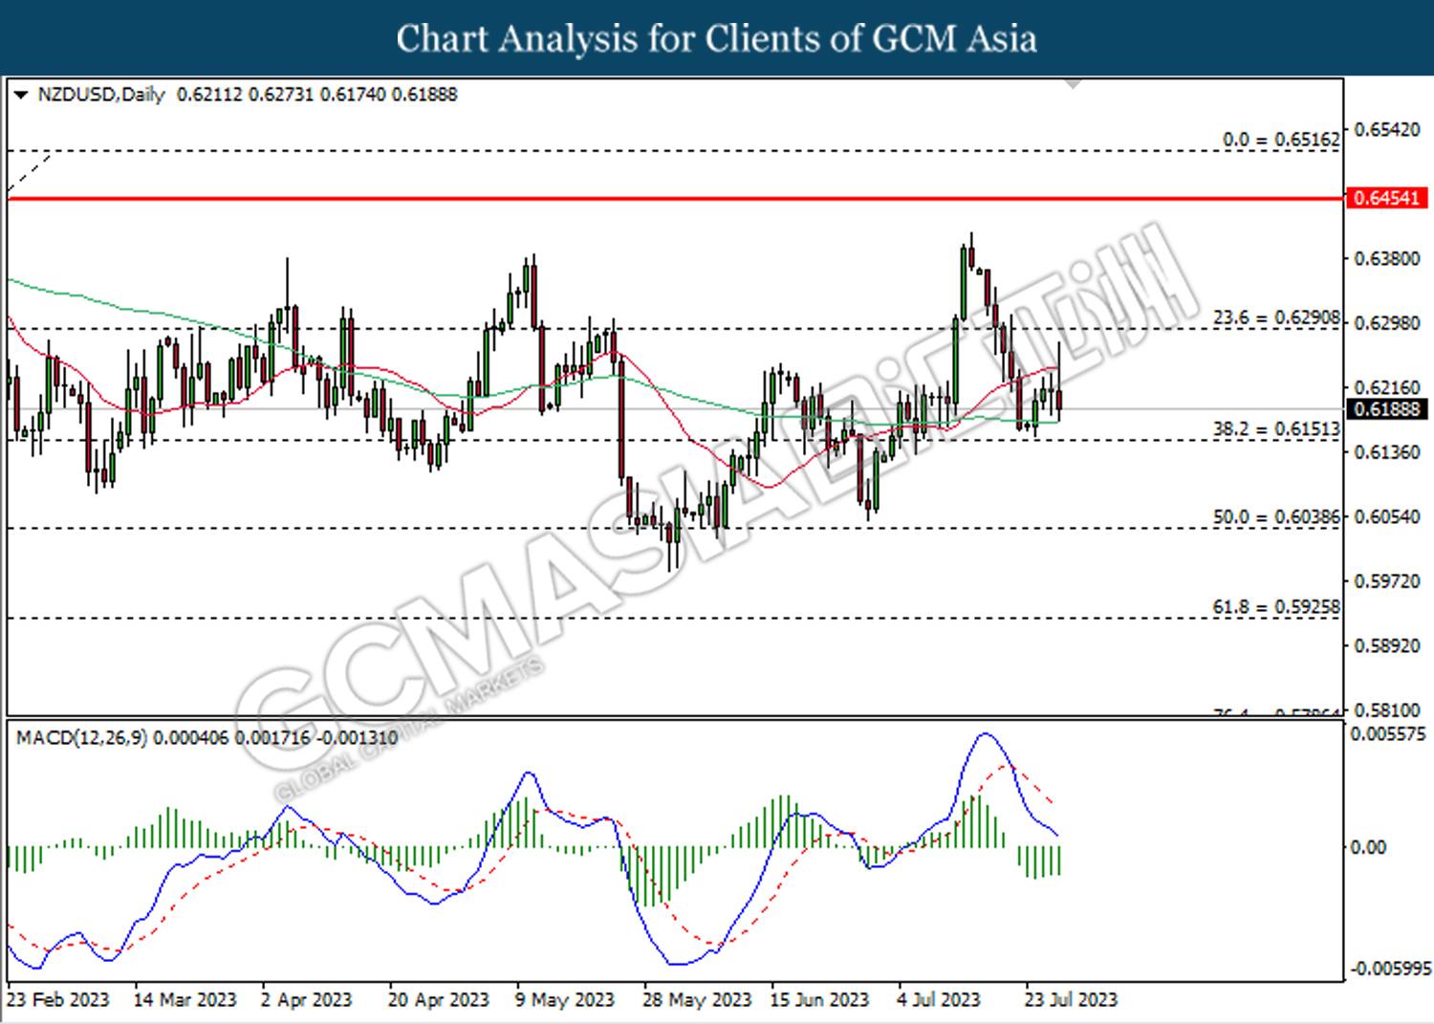Click the 28 May 2023 date label

pos(697,1000)
